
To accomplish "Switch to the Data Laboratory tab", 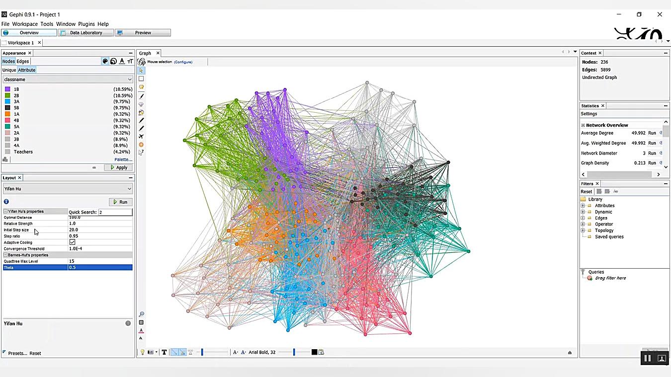I will click(86, 33).
